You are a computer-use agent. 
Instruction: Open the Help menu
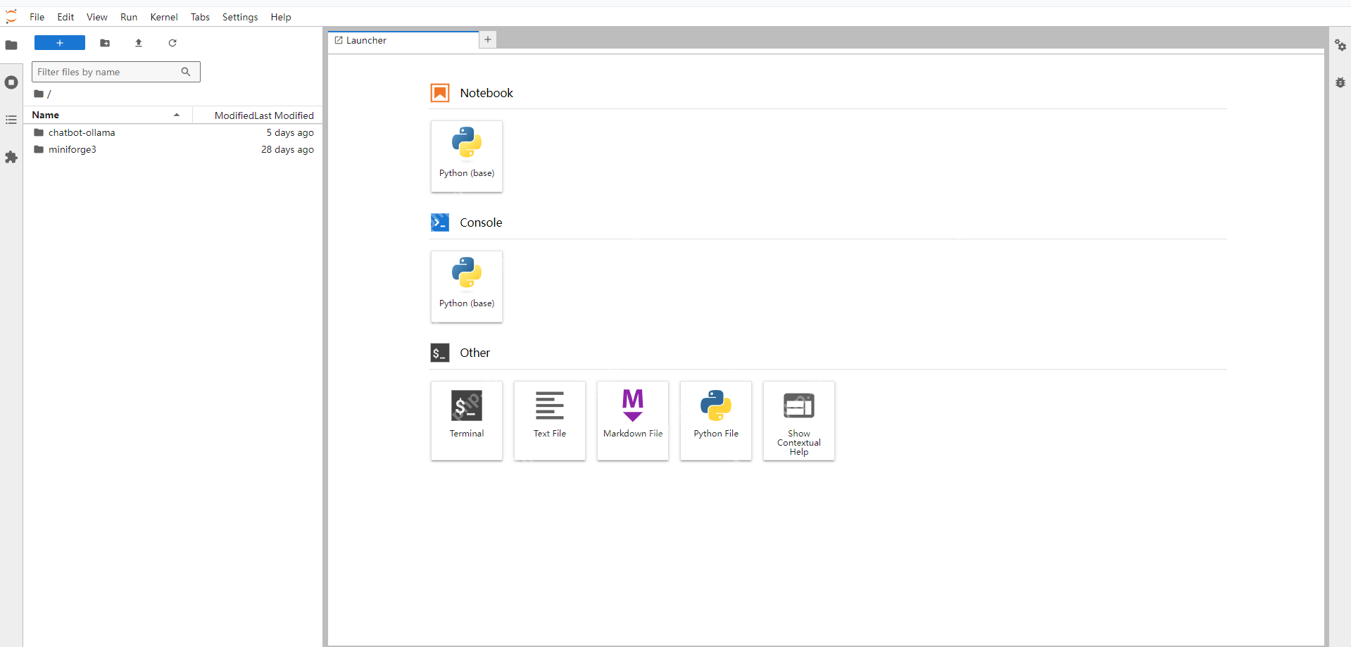coord(281,17)
